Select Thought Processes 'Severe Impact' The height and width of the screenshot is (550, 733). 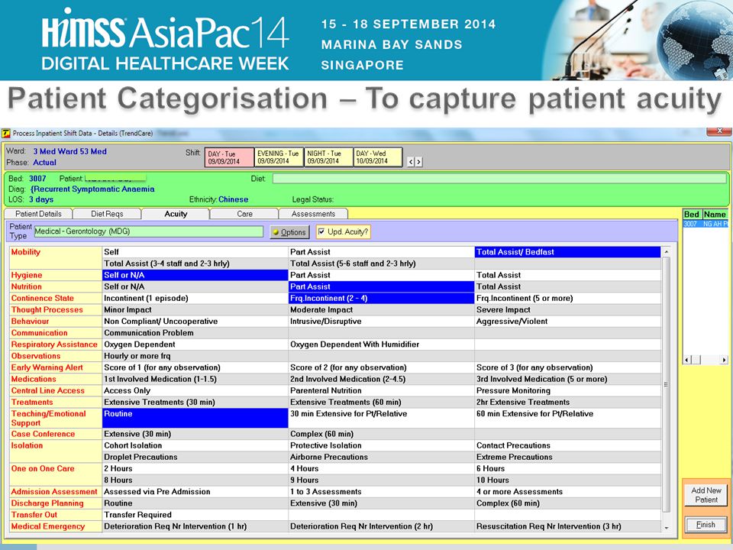coord(567,310)
